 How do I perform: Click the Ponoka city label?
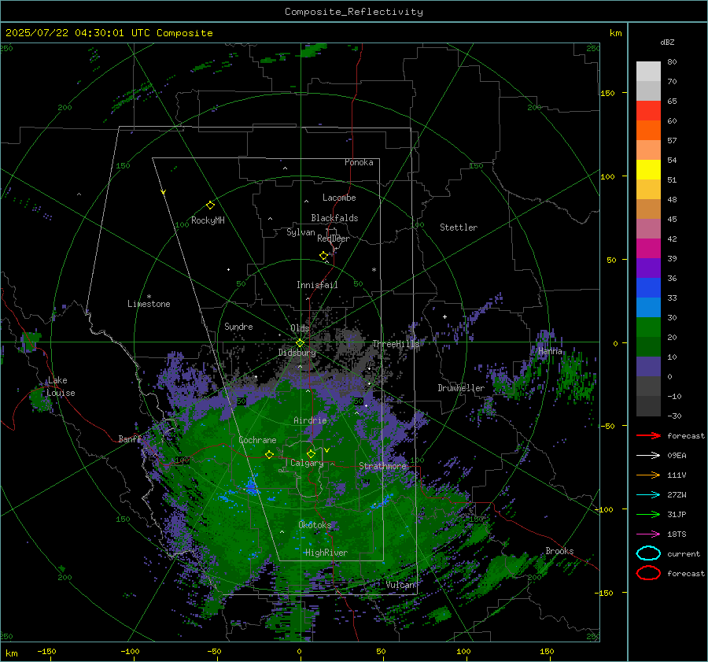[359, 162]
